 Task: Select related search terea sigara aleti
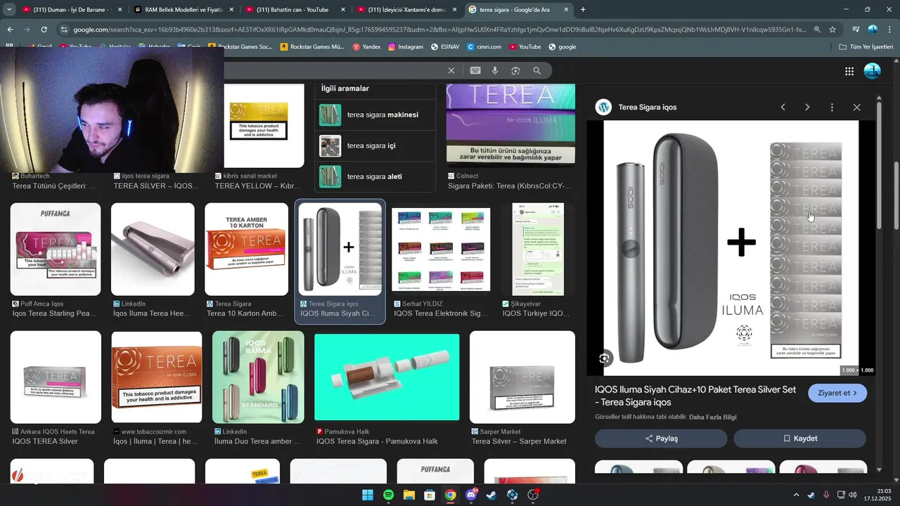pos(375,176)
